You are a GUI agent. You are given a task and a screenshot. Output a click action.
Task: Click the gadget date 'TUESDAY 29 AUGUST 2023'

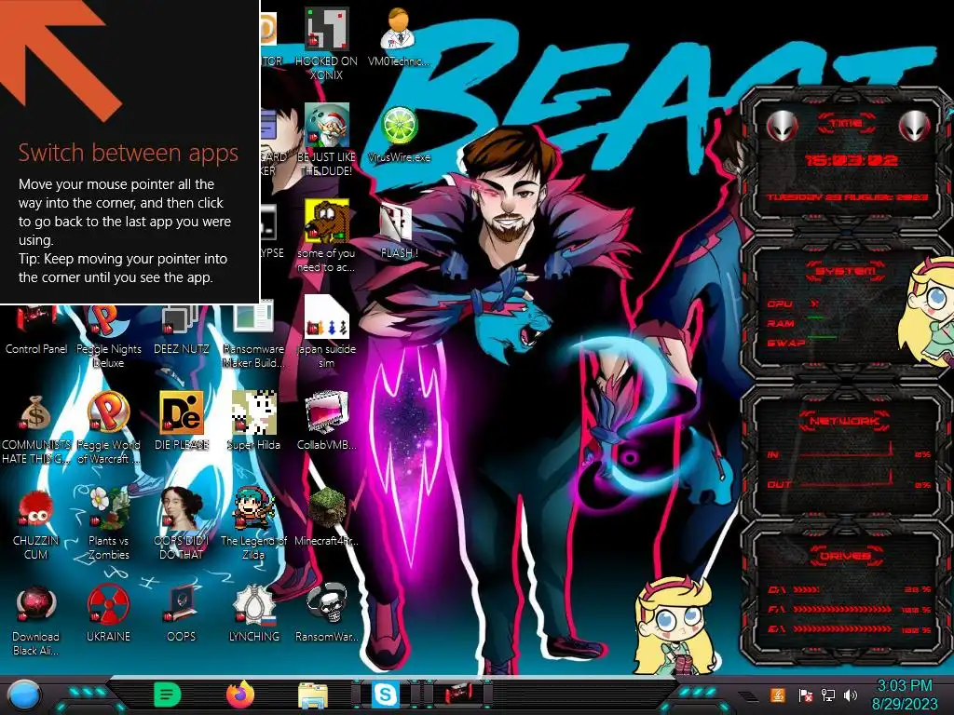[847, 197]
